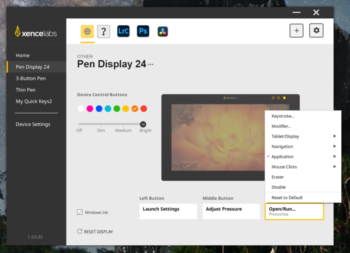Add a new application with plus button
Image resolution: width=350 pixels, height=253 pixels.
(x=297, y=31)
